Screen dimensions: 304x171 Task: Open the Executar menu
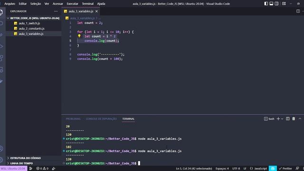coord(72,4)
